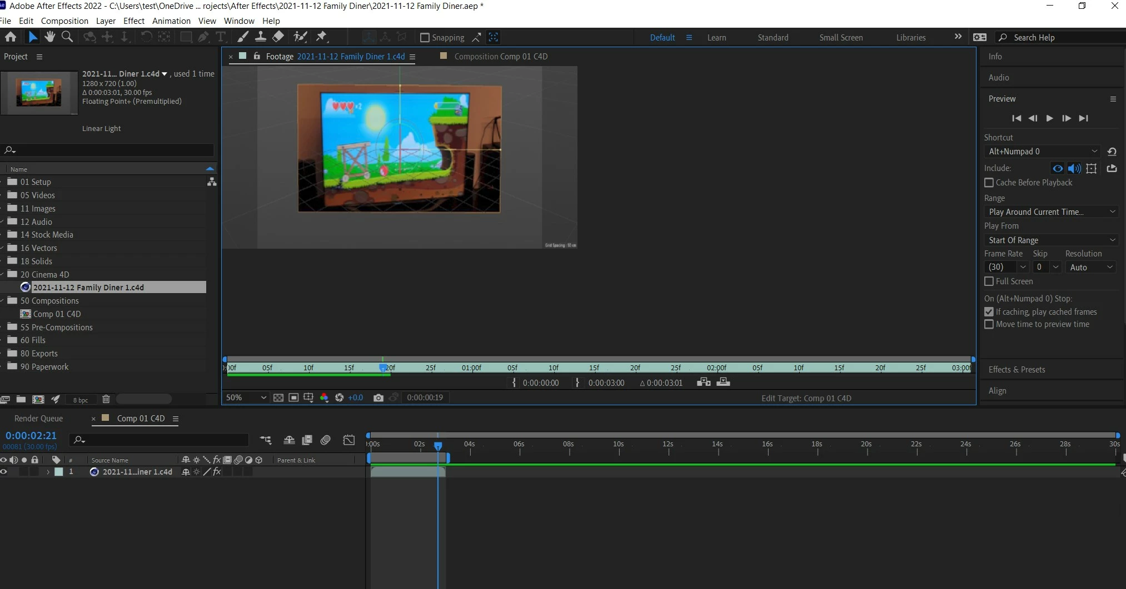Open the Layer menu

click(x=106, y=21)
